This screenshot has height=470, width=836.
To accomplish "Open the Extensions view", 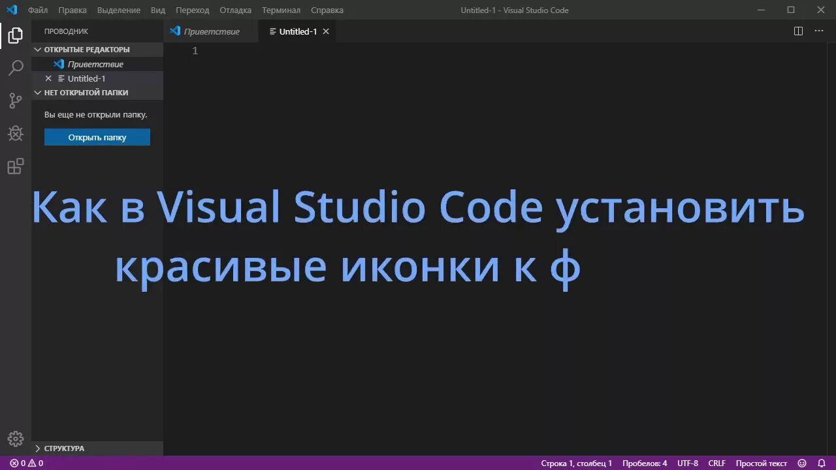I will coord(16,166).
